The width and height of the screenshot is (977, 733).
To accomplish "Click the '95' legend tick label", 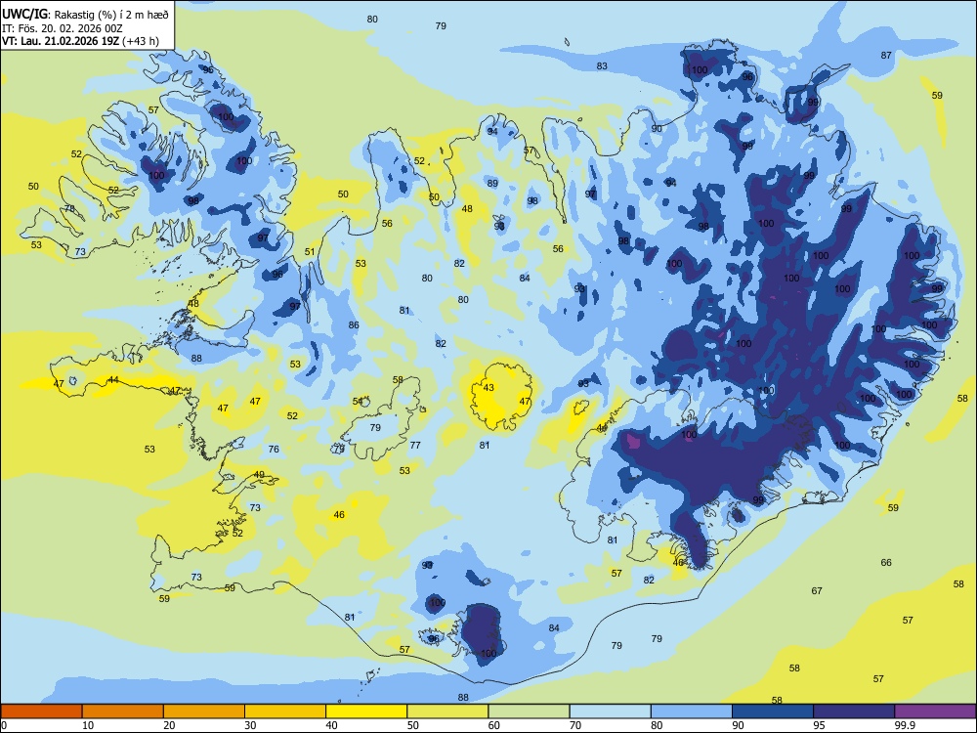I will point(819,725).
